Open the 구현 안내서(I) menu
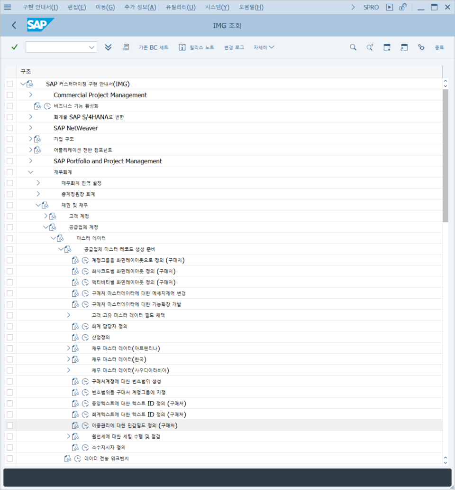The height and width of the screenshot is (490, 455). [40, 7]
